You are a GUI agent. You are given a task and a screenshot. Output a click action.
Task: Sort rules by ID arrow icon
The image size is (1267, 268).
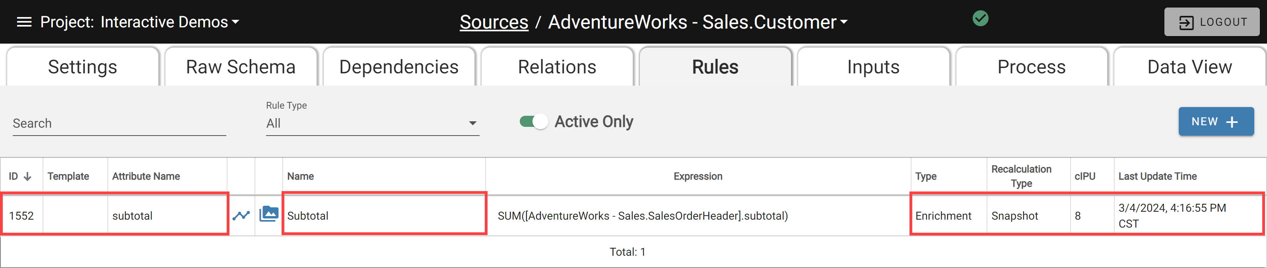point(27,176)
